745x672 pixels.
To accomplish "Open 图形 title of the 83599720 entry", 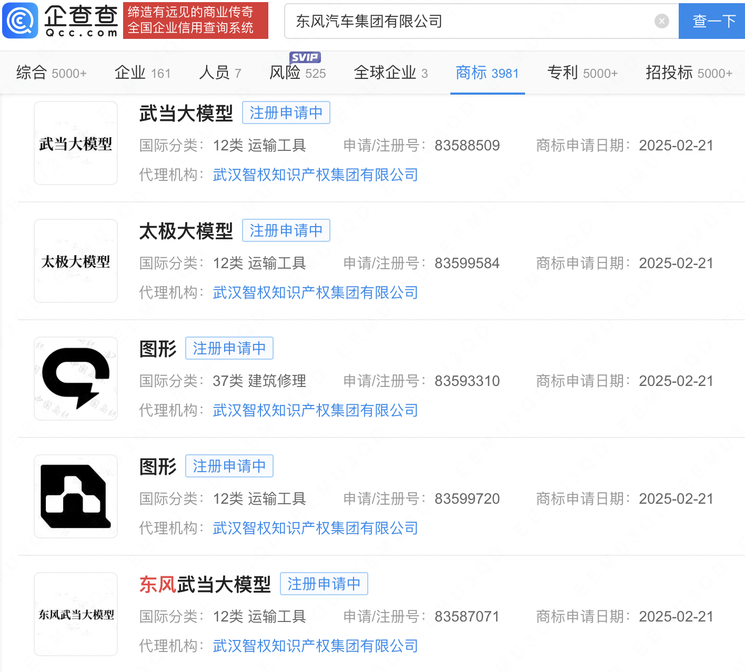I will click(158, 466).
